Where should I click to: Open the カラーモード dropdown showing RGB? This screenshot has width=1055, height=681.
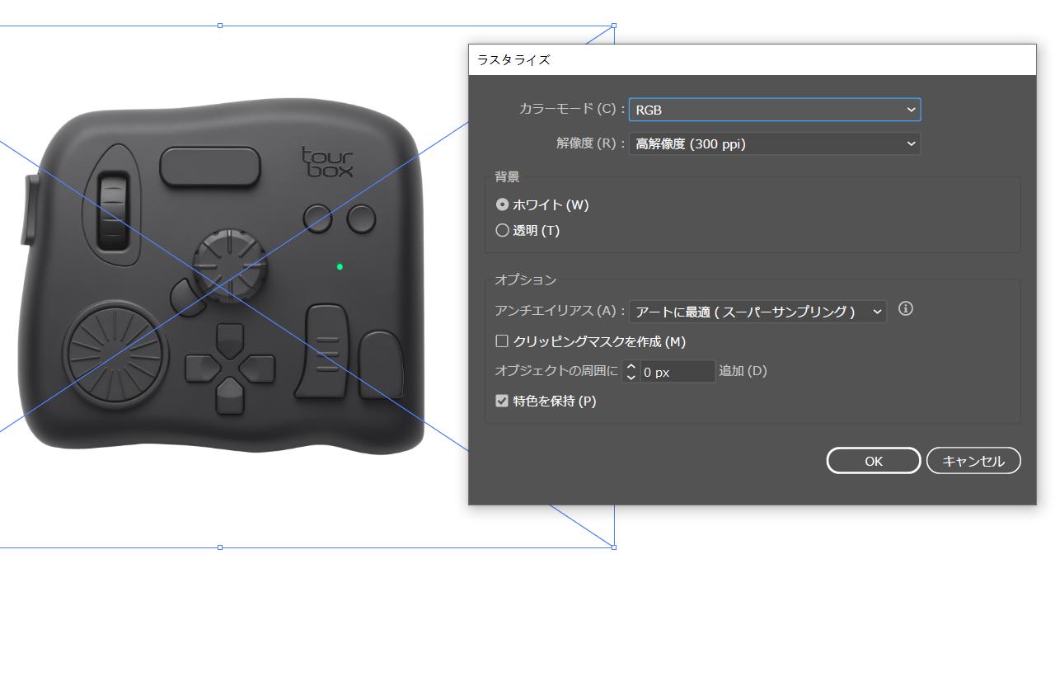774,110
